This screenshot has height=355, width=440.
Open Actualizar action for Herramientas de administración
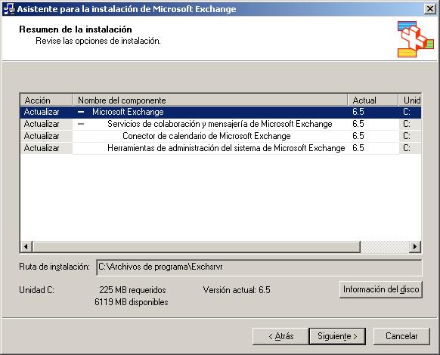(x=42, y=148)
